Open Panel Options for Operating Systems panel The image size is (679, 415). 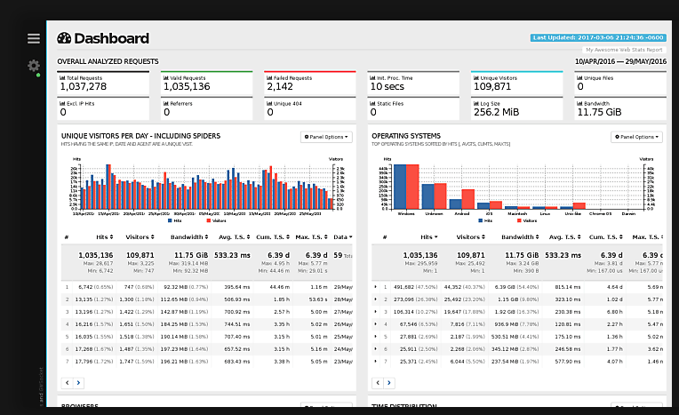pyautogui.click(x=636, y=137)
